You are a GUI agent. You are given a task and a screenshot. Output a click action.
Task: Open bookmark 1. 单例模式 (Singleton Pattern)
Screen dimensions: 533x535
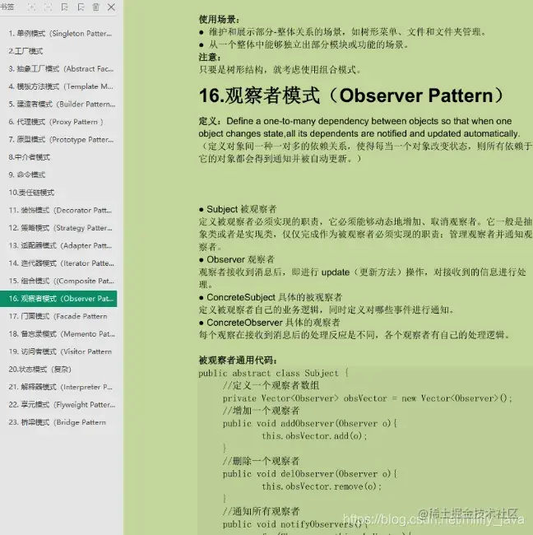tap(60, 34)
